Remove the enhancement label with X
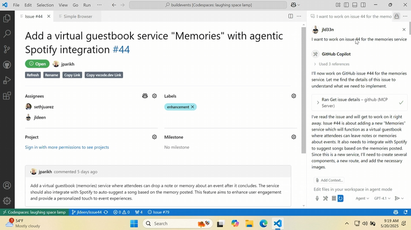Viewport: 411px width, 230px height. (193, 107)
